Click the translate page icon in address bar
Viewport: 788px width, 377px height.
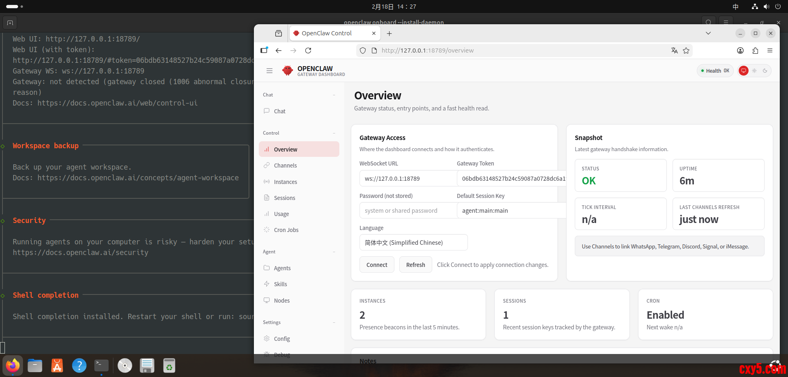coord(674,51)
